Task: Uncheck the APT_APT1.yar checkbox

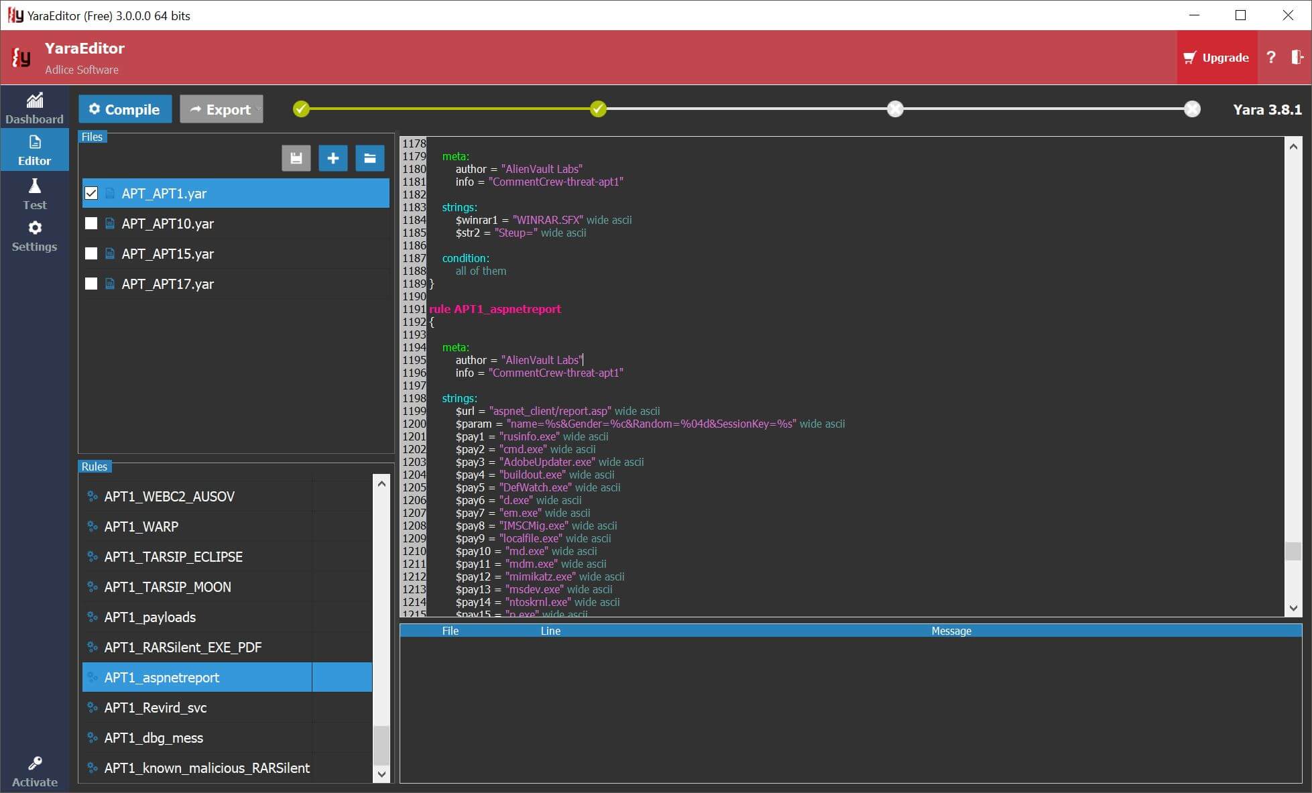Action: tap(91, 193)
